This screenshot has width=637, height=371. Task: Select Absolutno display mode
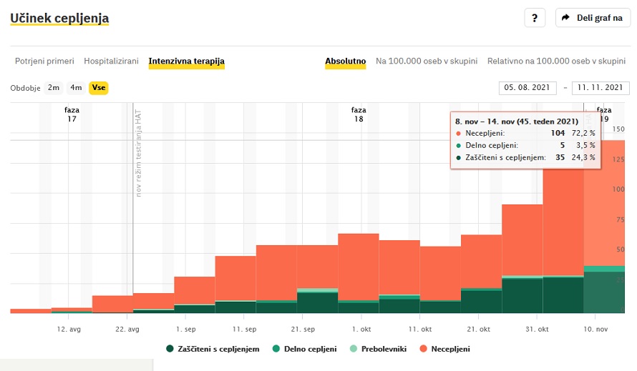pyautogui.click(x=346, y=61)
